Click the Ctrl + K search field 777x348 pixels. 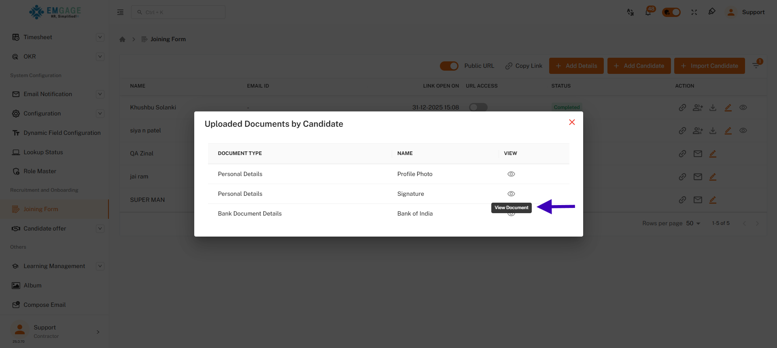click(178, 12)
